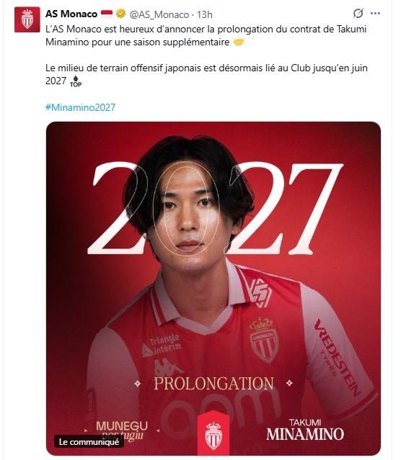Click the Kappa logo on the jersey
The image size is (401, 460).
167,366
